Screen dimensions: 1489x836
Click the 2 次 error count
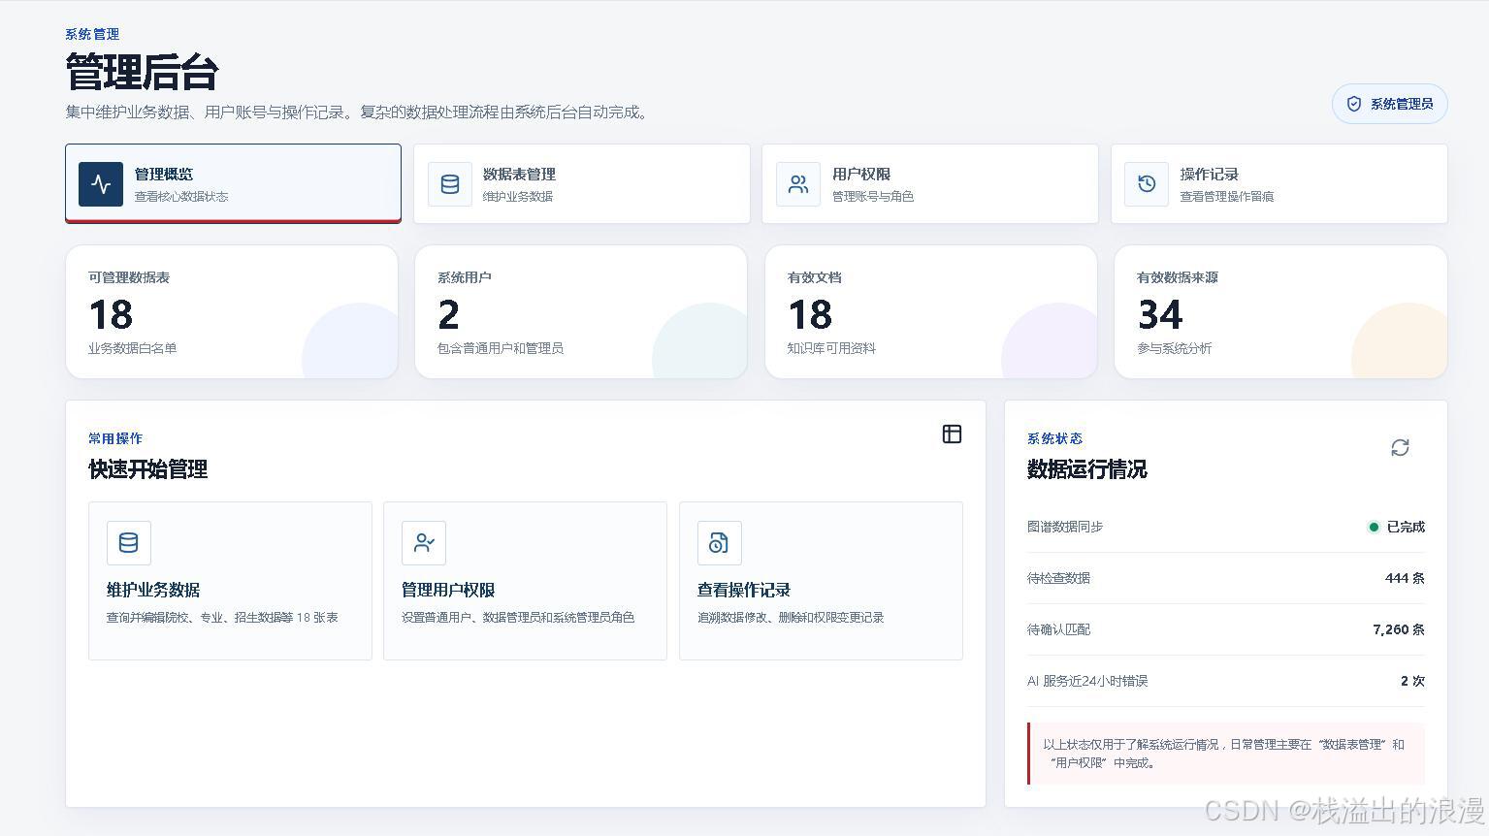click(1412, 681)
